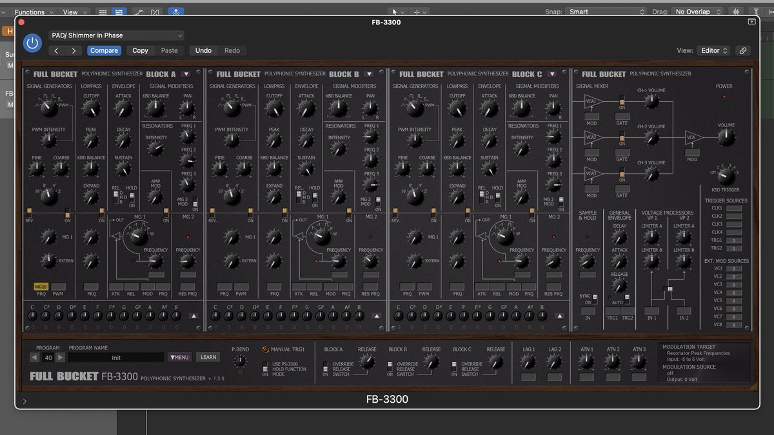This screenshot has height=435, width=774.
Task: Open the Block C header dropdown arrow
Action: pos(552,74)
